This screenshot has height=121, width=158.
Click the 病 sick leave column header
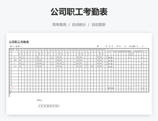tap(120, 51)
